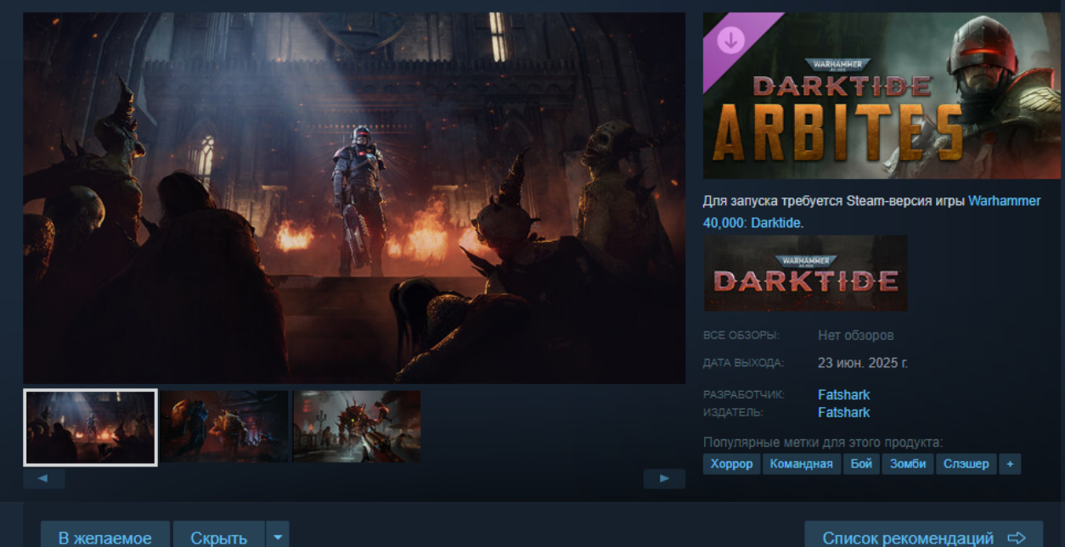The height and width of the screenshot is (547, 1065).
Task: Click the Darktide base game logo image
Action: coord(805,273)
